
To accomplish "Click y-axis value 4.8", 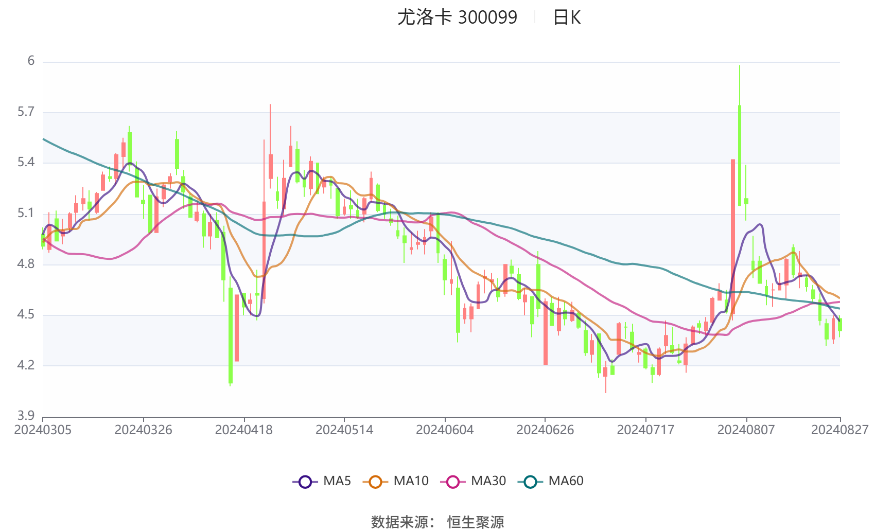I will pyautogui.click(x=26, y=264).
